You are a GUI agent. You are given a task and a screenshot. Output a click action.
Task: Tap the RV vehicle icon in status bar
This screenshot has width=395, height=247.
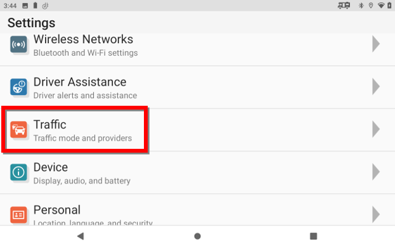click(x=344, y=6)
